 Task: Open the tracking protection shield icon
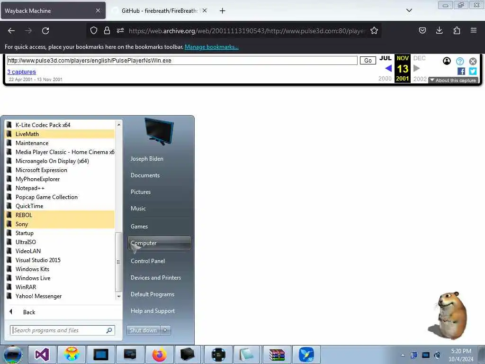pos(94,30)
